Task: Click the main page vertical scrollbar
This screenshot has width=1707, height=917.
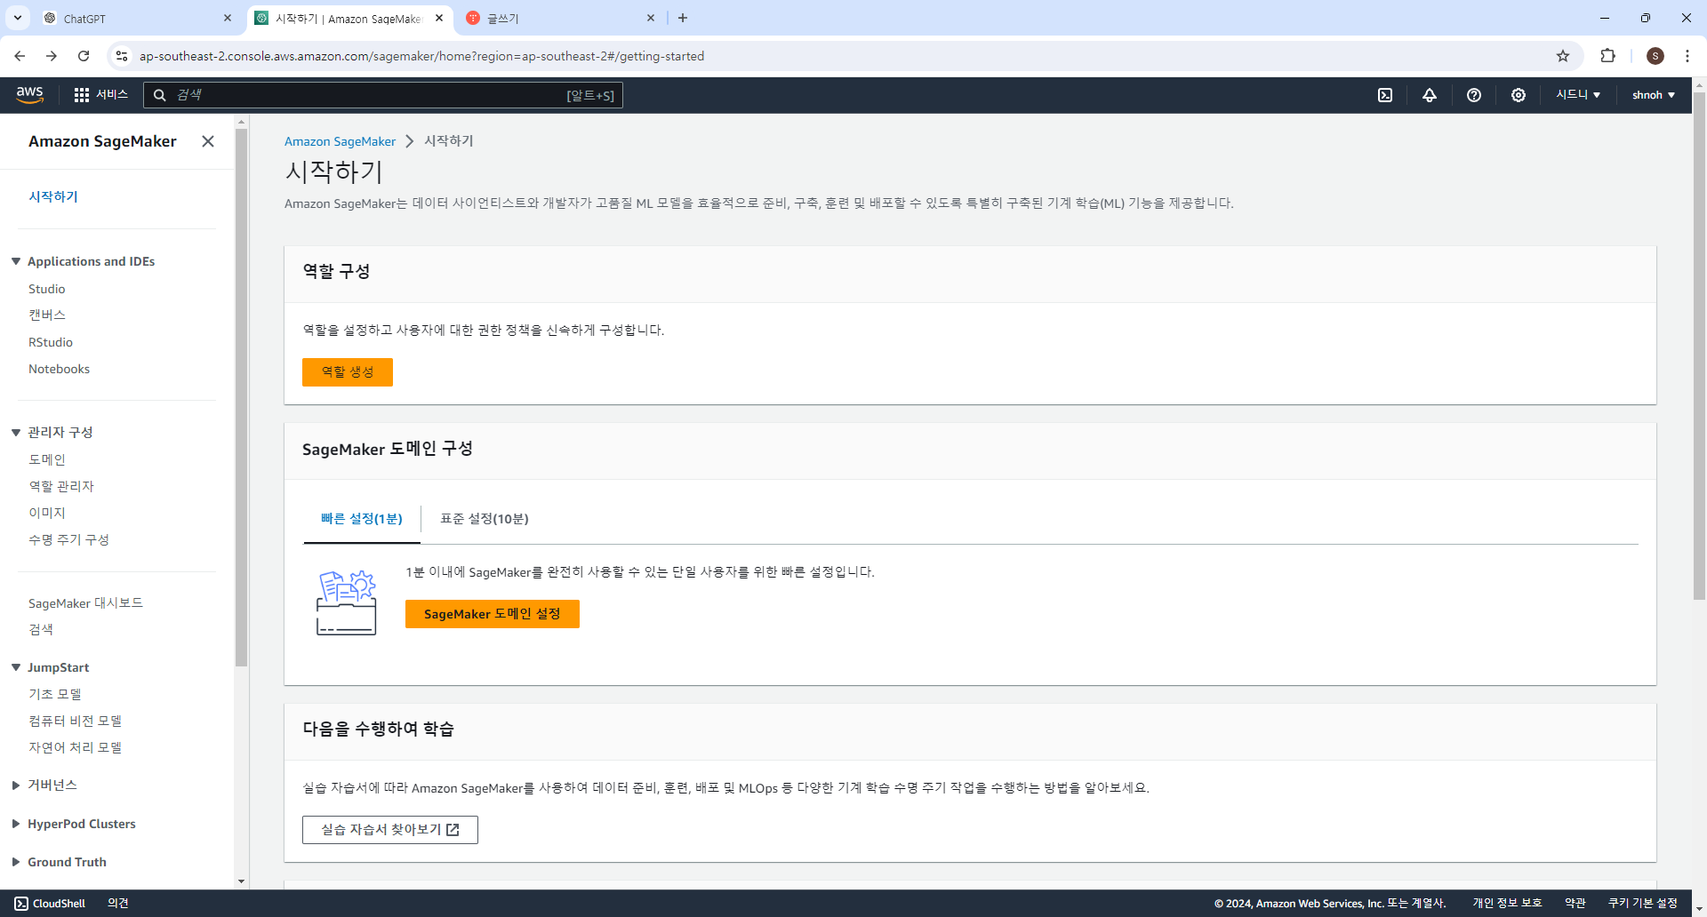Action: pos(1699,347)
